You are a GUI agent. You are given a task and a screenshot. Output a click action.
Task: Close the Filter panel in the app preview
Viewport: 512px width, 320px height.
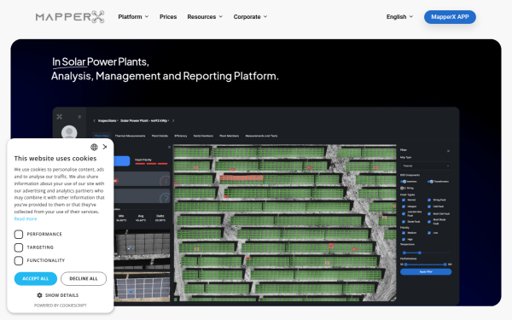(448, 151)
